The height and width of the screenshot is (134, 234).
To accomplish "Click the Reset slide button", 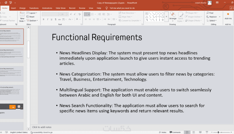I will pyautogui.click(x=30, y=17).
